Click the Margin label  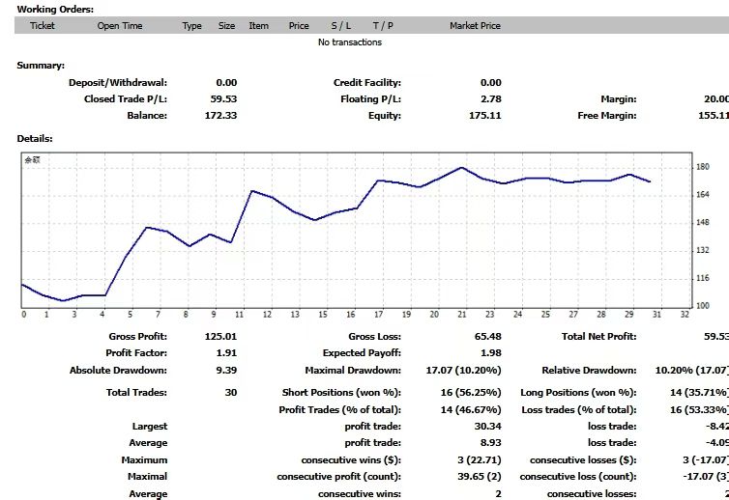point(619,98)
